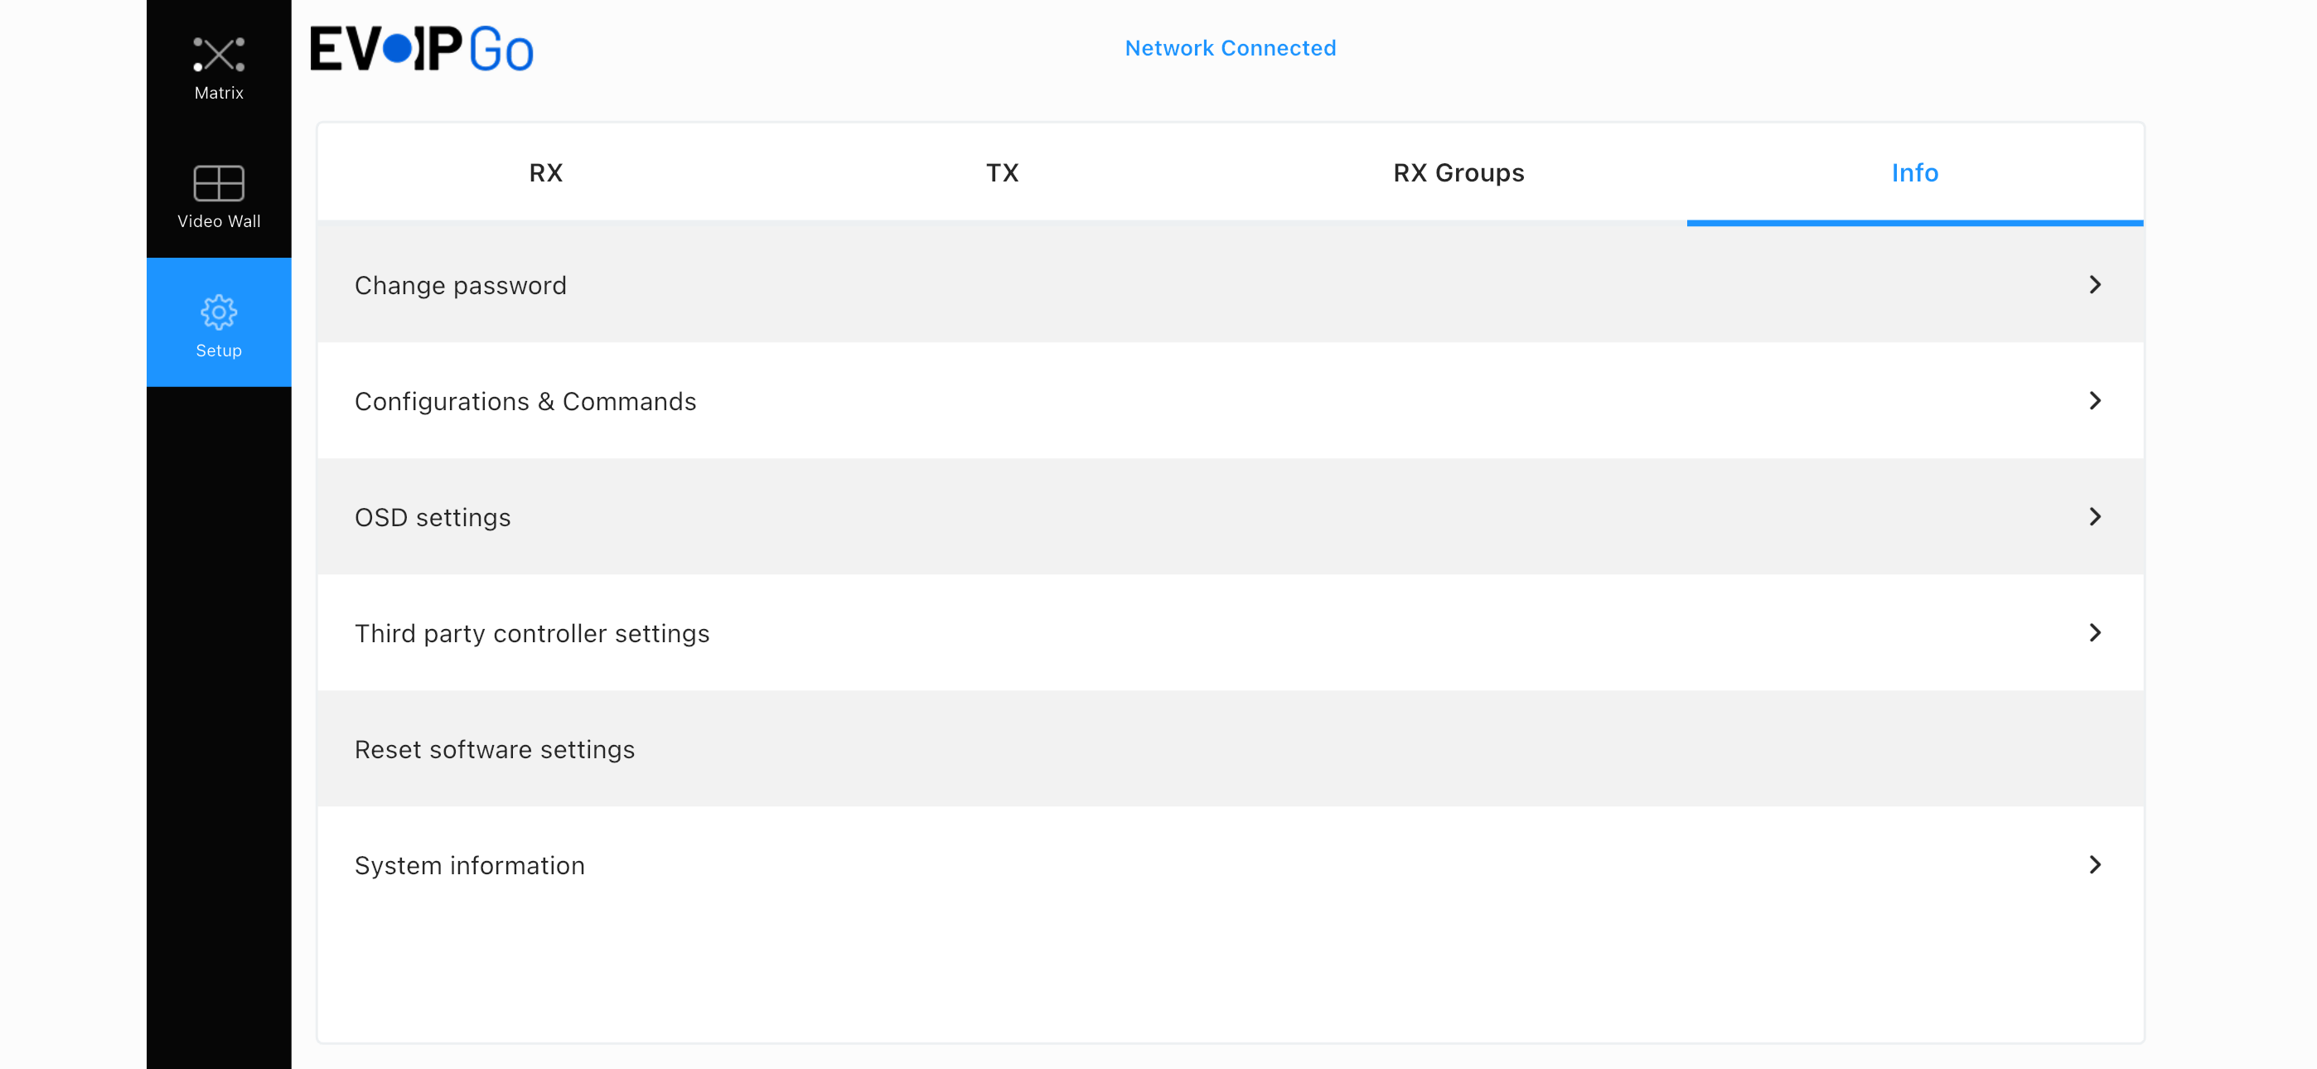Open the RX Groups tab
Image resolution: width=2317 pixels, height=1069 pixels.
[1458, 172]
